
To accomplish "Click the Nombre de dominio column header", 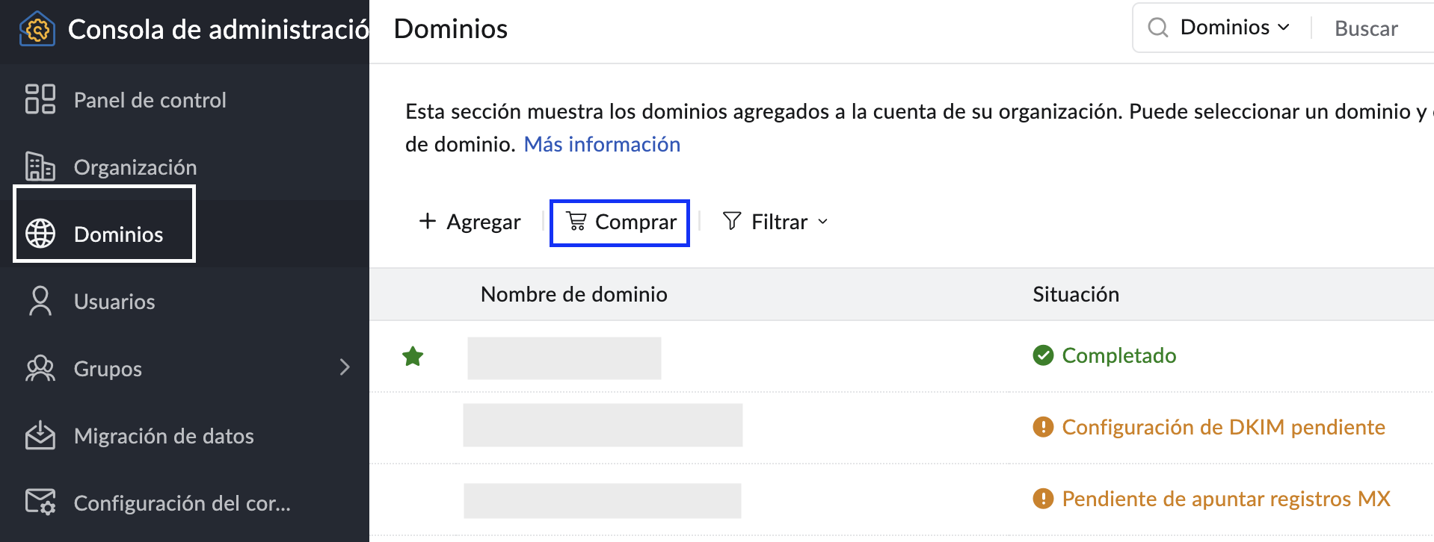I will click(x=573, y=294).
